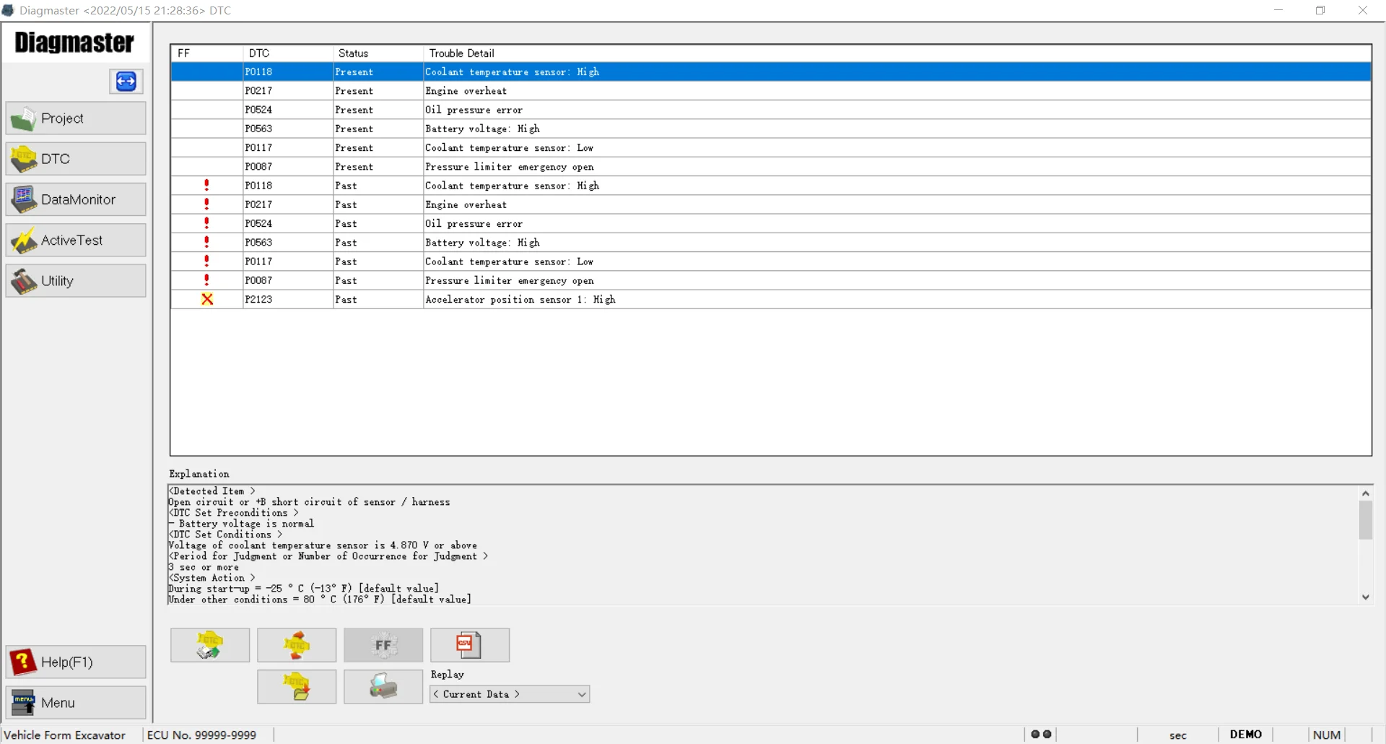Click Past status cell of P0087
1386x744 pixels.
coord(378,280)
